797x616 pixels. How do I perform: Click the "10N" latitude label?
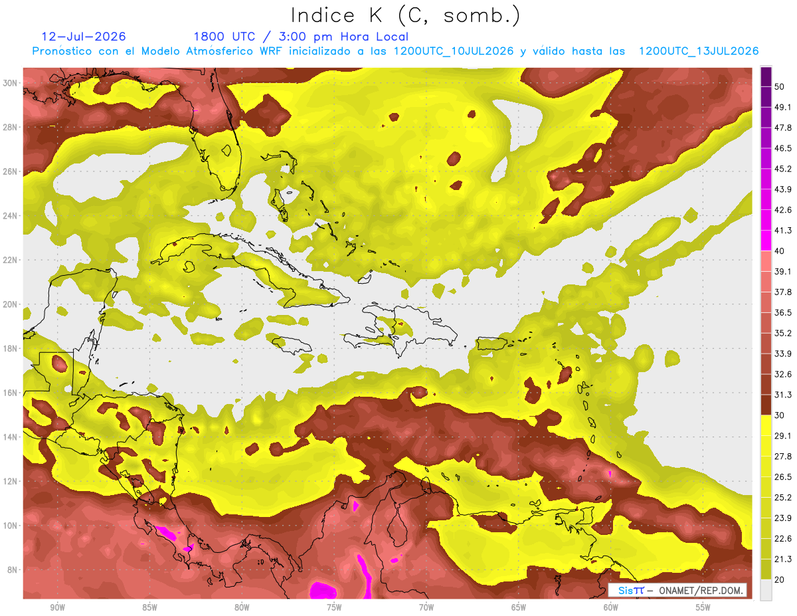tap(10, 526)
